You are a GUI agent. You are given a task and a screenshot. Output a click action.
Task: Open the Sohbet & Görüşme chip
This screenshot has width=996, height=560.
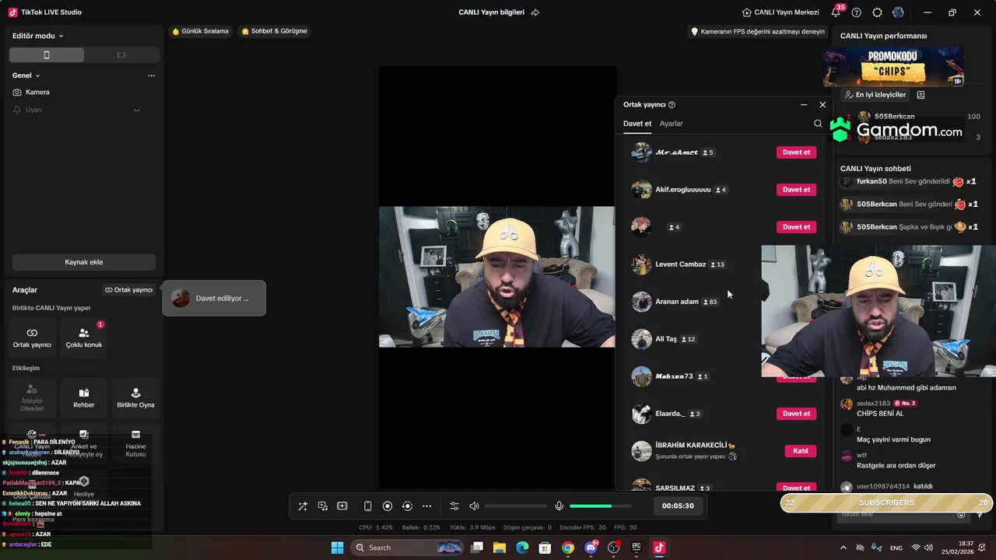(x=275, y=31)
